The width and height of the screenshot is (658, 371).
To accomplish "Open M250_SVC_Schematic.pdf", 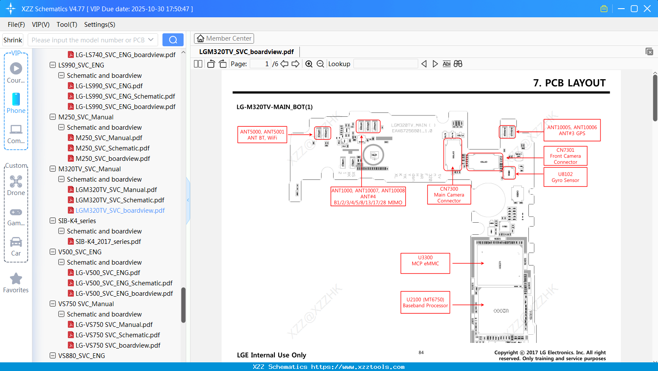I will tap(112, 148).
